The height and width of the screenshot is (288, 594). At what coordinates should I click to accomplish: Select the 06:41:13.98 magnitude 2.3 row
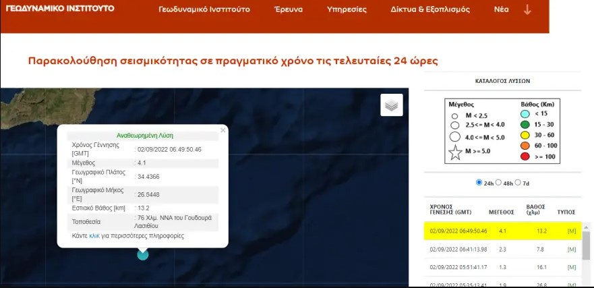pyautogui.click(x=502, y=250)
